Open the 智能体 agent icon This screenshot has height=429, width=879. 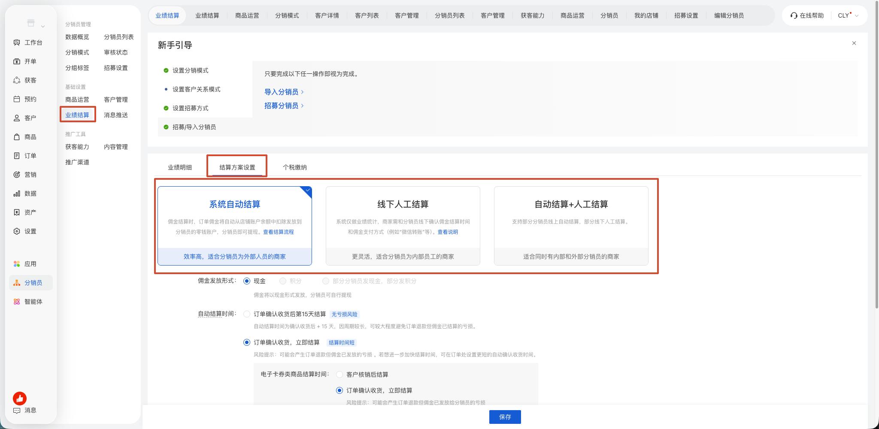pos(17,302)
